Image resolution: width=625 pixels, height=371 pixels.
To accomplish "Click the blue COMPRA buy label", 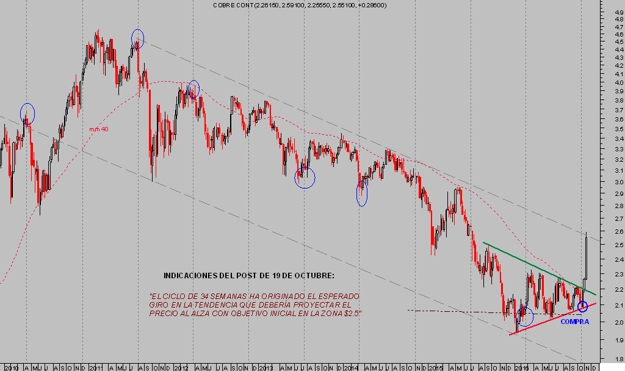I will click(574, 321).
